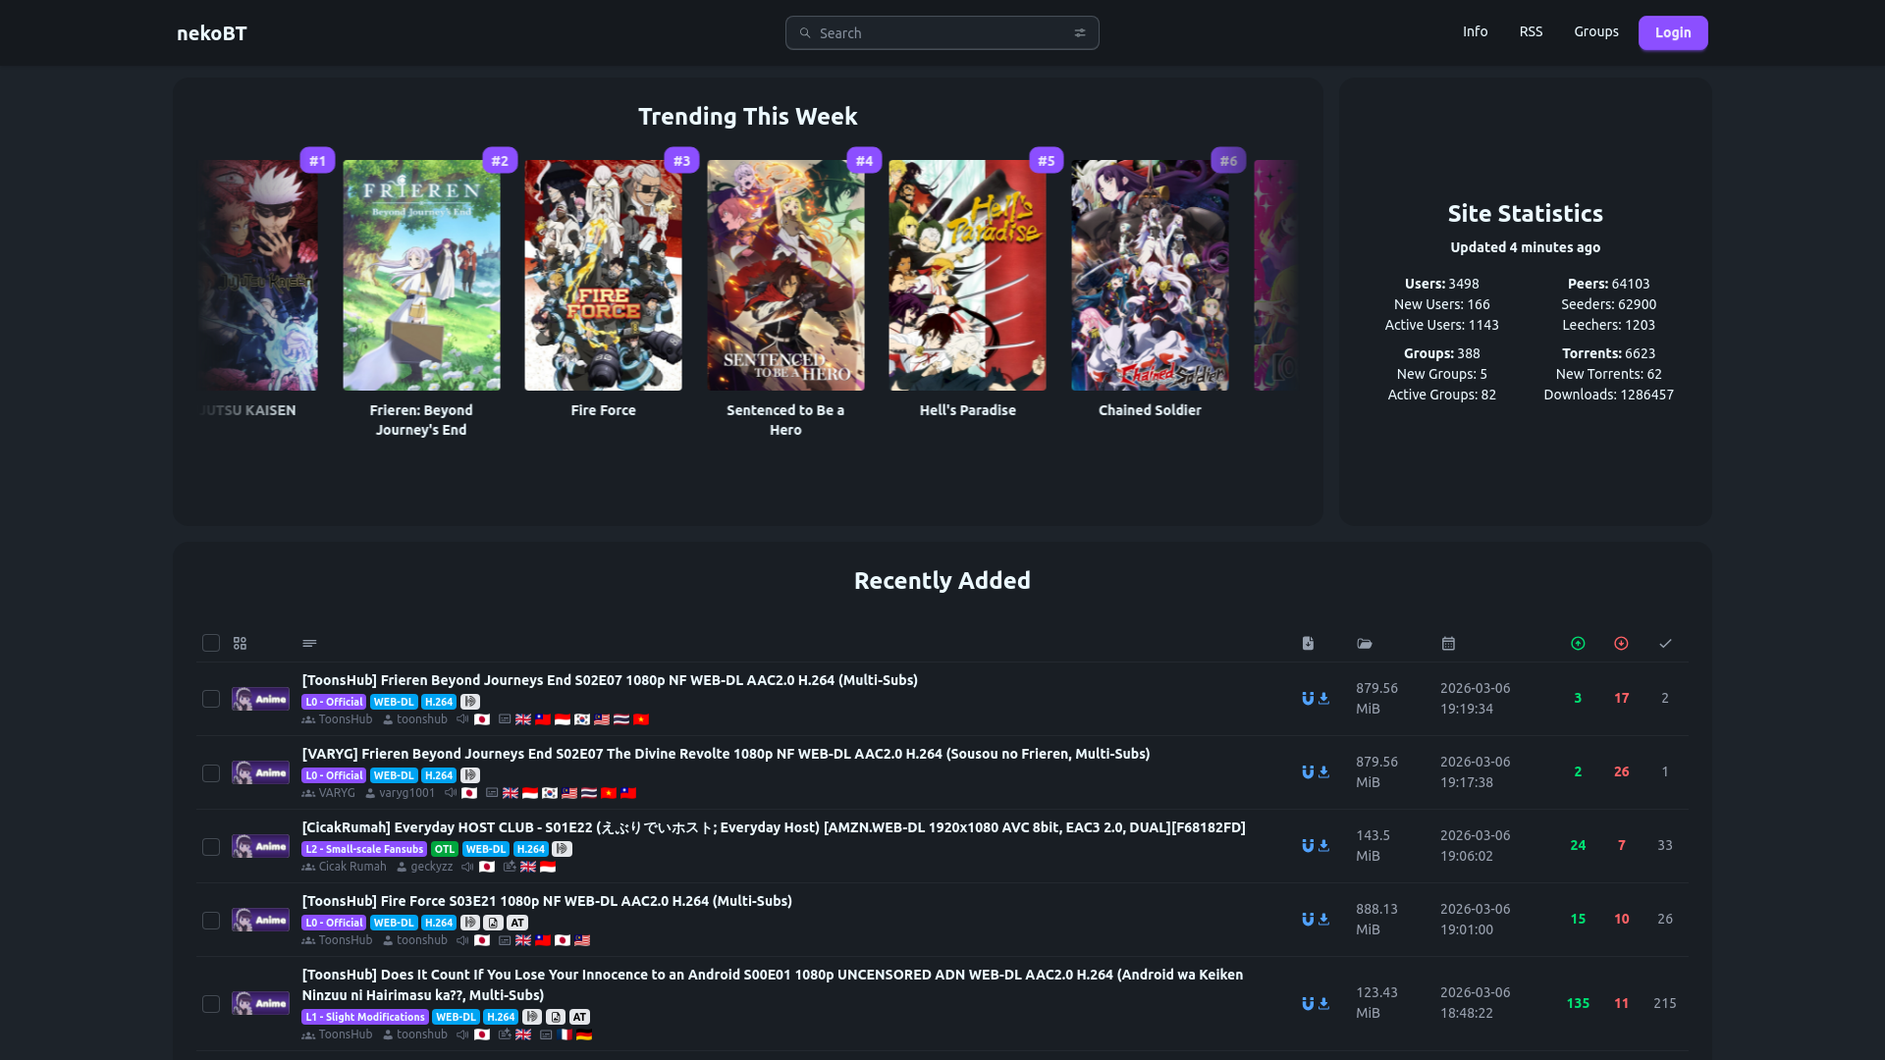
Task: Open magnet for Does It Count torrent
Action: point(1308,1004)
